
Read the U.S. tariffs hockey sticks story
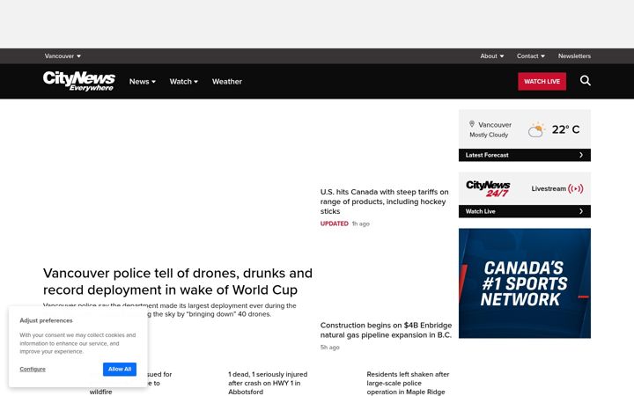coord(384,202)
